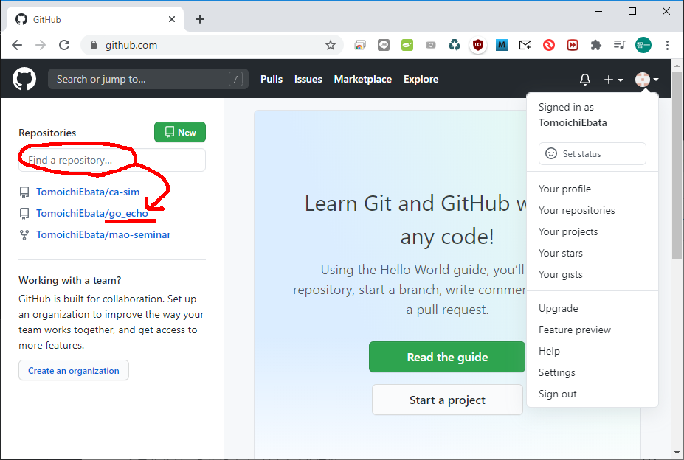The height and width of the screenshot is (460, 684).
Task: Click the uBlock Origin shield extension icon
Action: (x=478, y=45)
